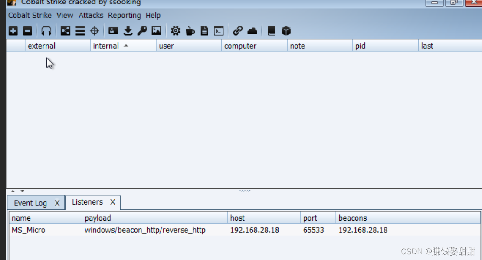Open the Help menu
The image size is (482, 260).
point(153,15)
